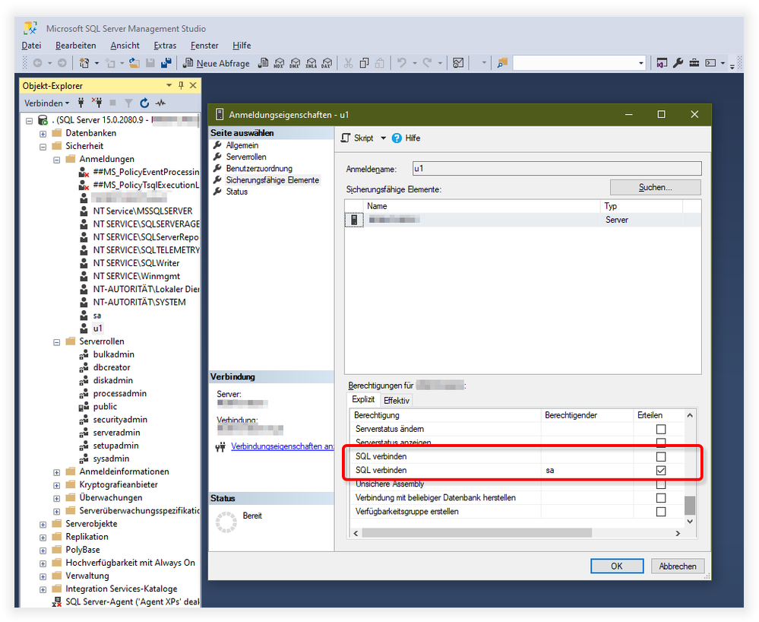
Task: Click the horizontal scrollbar in permissions grid
Action: pyautogui.click(x=477, y=533)
